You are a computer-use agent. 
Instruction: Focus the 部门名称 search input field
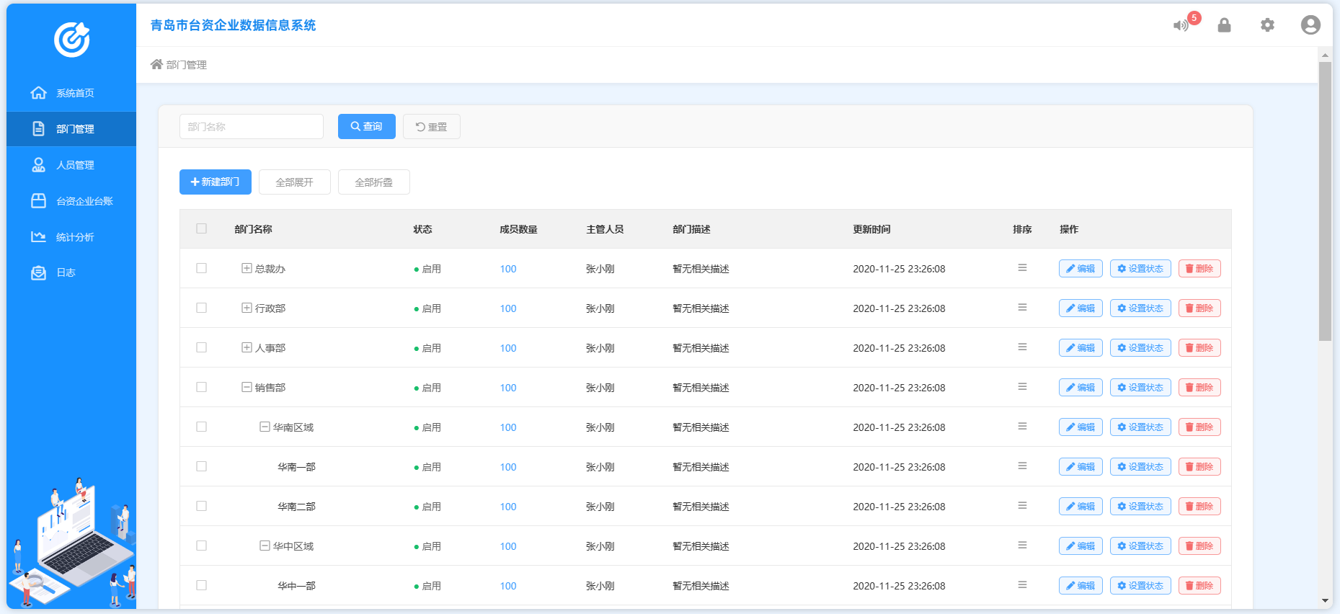tap(252, 126)
